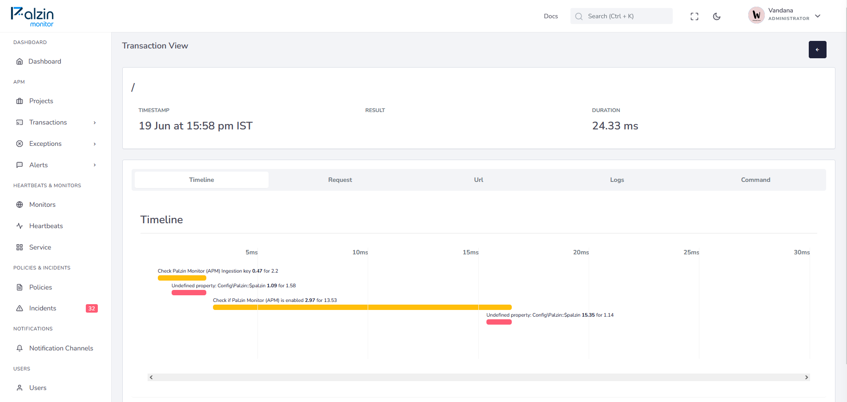The height and width of the screenshot is (402, 847).
Task: Open the Projects briefcase icon
Action: pyautogui.click(x=20, y=101)
